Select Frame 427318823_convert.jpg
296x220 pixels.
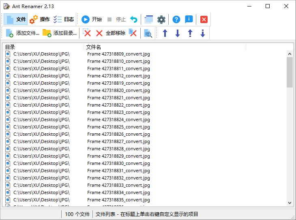click(x=118, y=112)
